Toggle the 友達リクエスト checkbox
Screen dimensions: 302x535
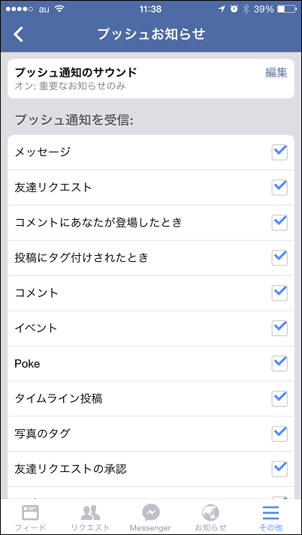279,188
